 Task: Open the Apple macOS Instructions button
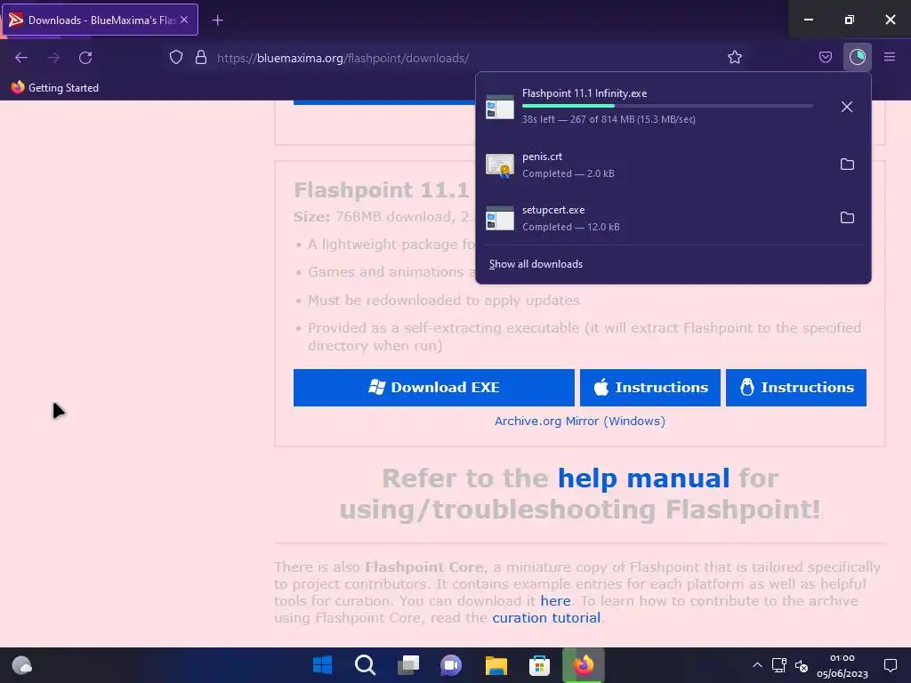coord(650,388)
